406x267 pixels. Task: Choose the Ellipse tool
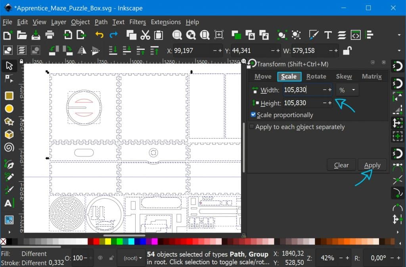coord(9,108)
